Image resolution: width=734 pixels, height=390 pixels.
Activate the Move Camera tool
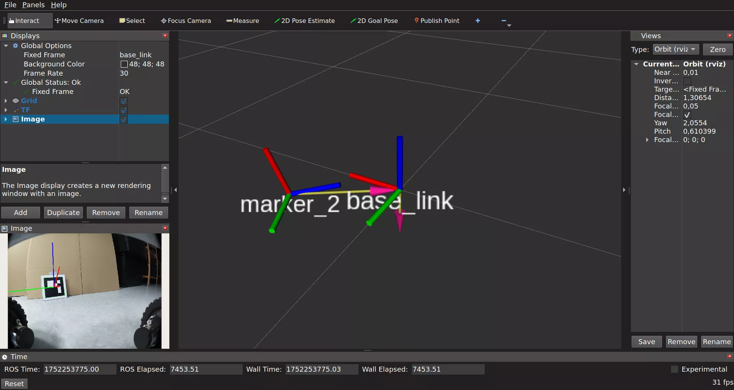click(x=79, y=21)
